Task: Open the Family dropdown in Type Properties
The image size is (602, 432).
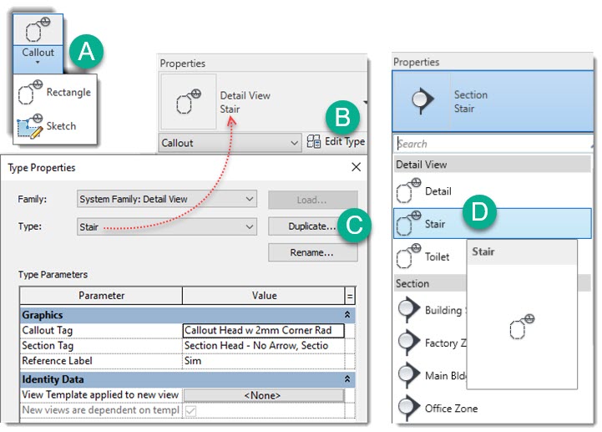Action: (166, 199)
